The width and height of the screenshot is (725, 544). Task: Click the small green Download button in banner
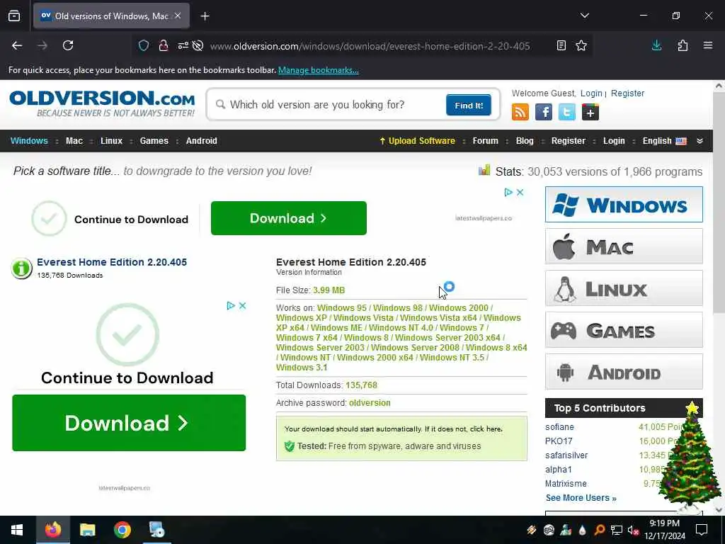pos(289,218)
